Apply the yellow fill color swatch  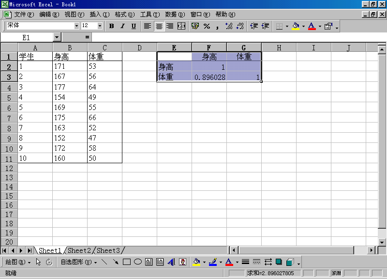296,26
